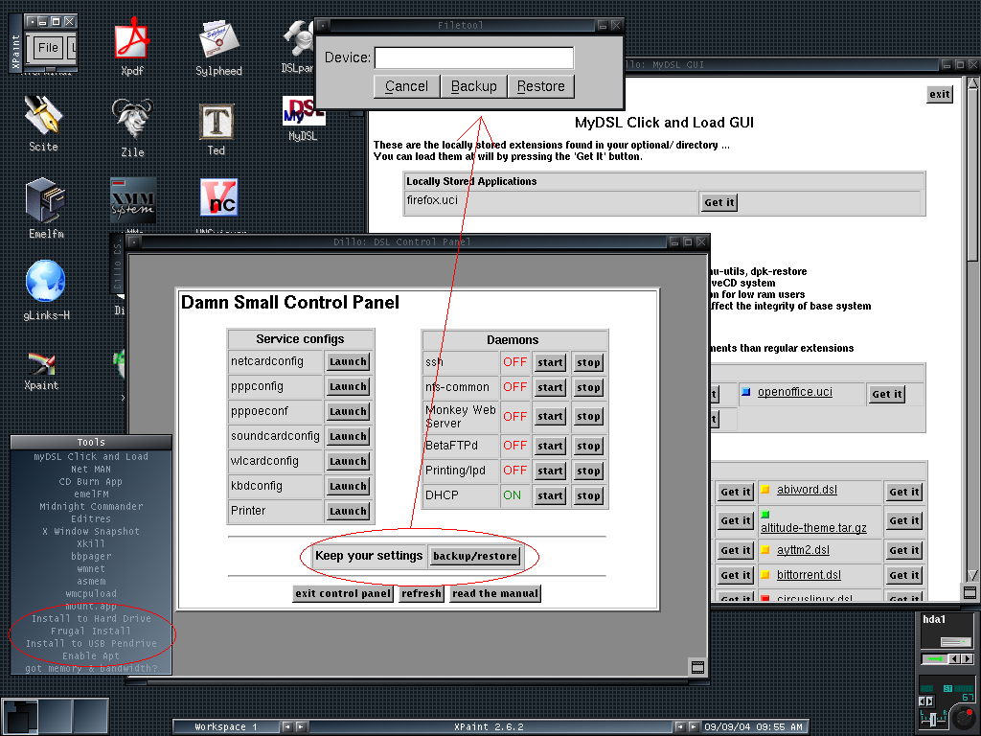
Task: Click Get it for firefox.uci
Action: tap(719, 202)
